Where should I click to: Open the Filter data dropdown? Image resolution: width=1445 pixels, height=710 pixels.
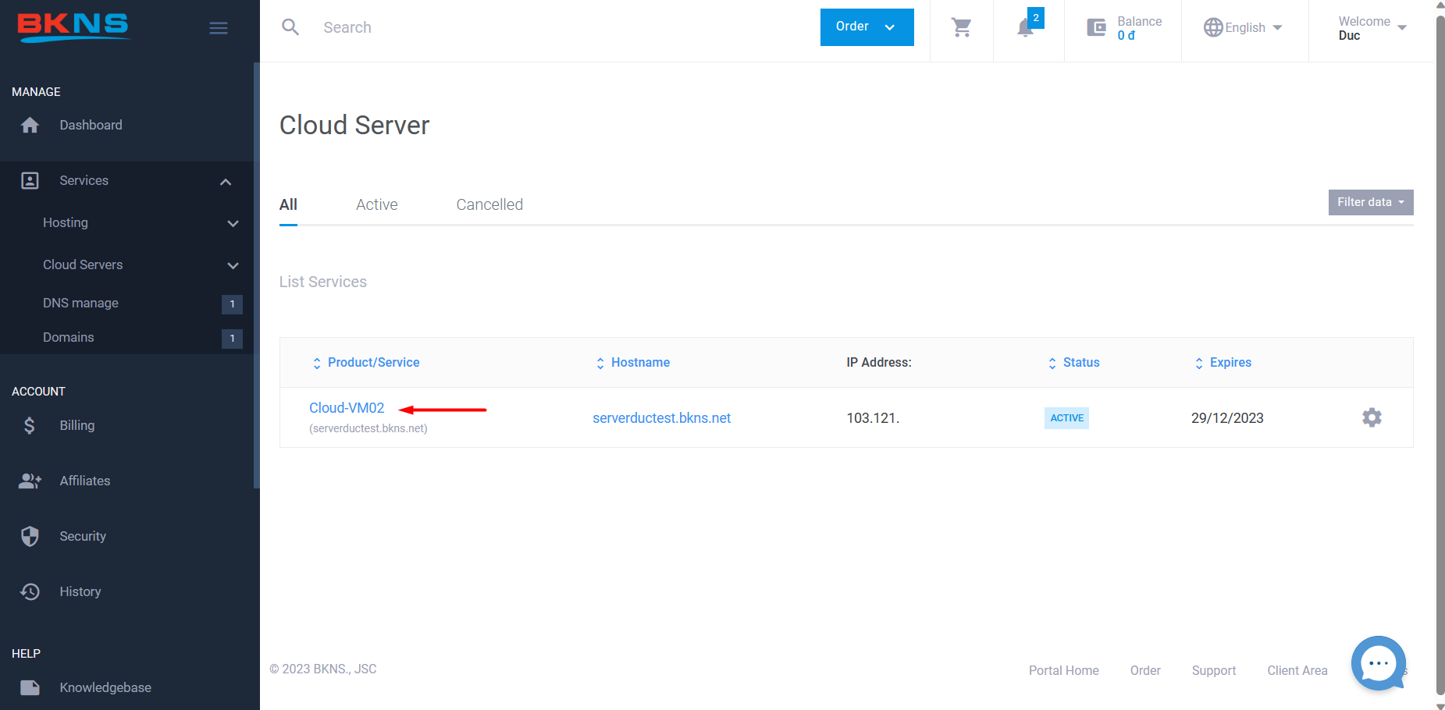coord(1371,202)
